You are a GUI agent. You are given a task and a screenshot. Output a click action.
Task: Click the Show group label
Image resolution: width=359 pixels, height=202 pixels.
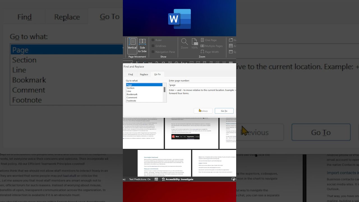point(163,57)
